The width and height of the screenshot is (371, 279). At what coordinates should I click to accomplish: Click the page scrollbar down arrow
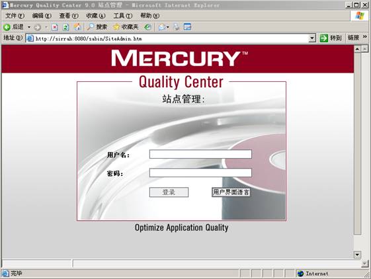[357, 255]
